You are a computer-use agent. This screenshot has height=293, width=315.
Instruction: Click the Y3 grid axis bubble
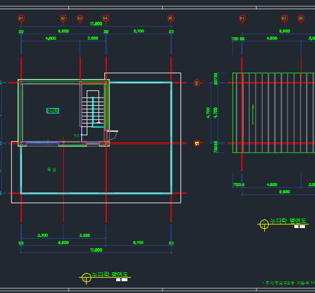coord(197,83)
